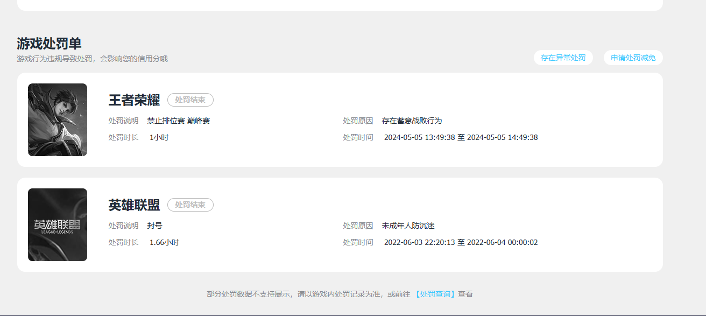Click the 封号 penalty description
Viewport: 706px width, 316px height.
coord(155,226)
